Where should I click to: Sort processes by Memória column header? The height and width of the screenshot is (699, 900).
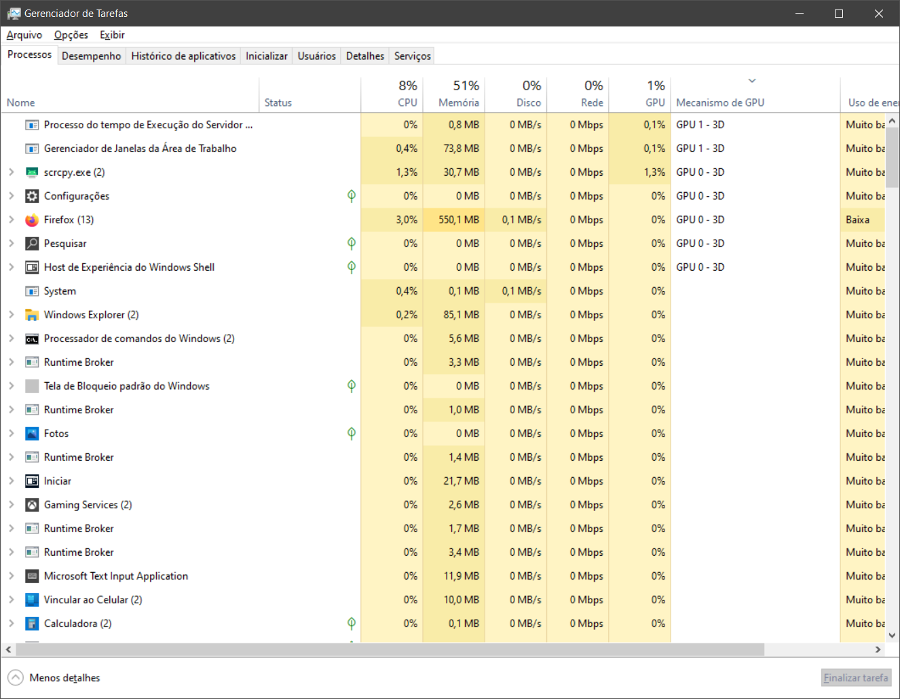click(x=453, y=94)
